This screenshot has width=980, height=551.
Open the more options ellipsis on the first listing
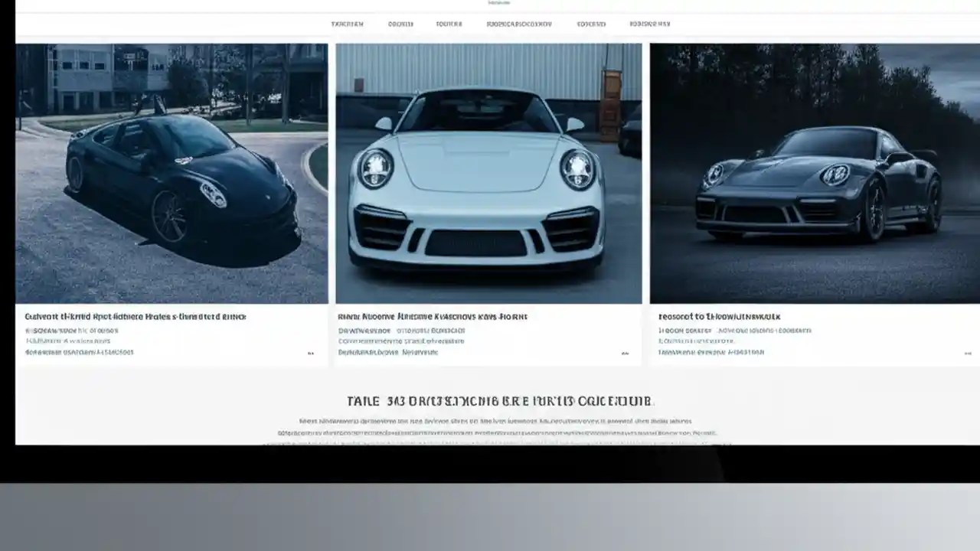pyautogui.click(x=310, y=353)
